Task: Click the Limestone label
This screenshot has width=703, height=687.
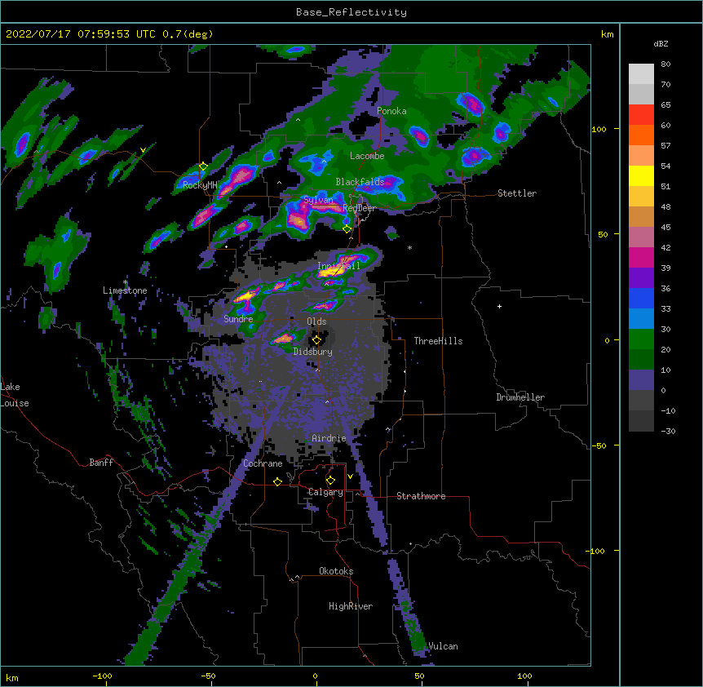Action: click(x=125, y=290)
